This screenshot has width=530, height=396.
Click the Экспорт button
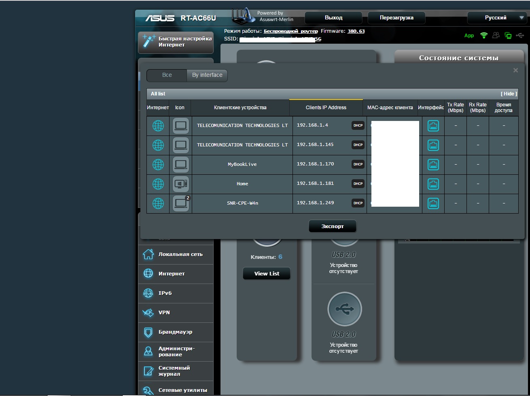pyautogui.click(x=333, y=227)
